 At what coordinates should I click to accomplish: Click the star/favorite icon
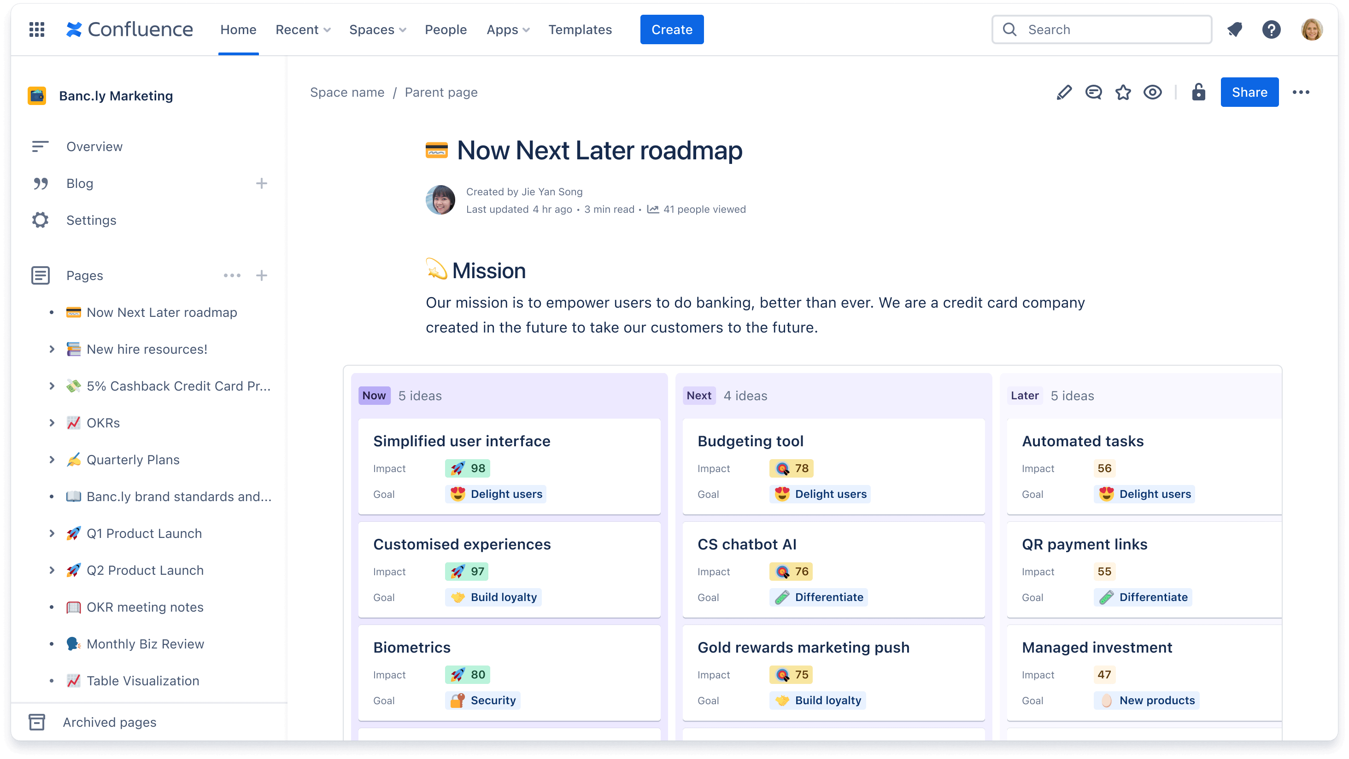(1124, 92)
